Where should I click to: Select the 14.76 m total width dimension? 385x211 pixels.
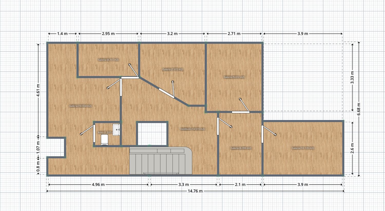pos(195,191)
